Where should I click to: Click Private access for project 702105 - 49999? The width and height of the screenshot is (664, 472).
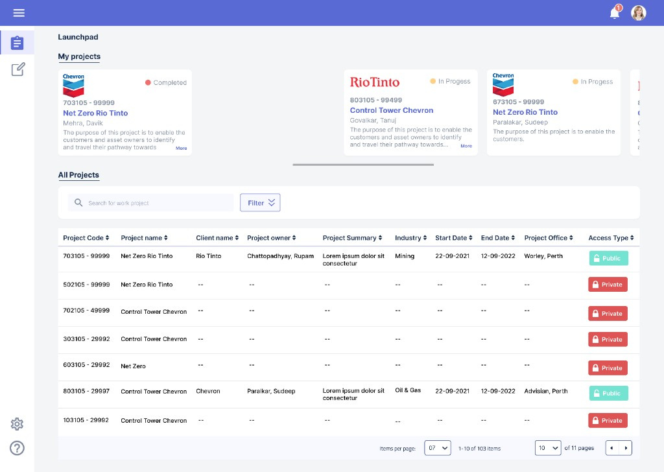608,314
